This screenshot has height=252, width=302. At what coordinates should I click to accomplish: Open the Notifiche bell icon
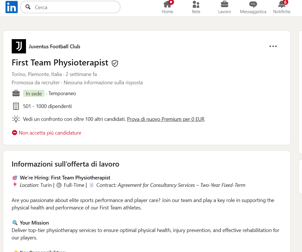tap(282, 4)
